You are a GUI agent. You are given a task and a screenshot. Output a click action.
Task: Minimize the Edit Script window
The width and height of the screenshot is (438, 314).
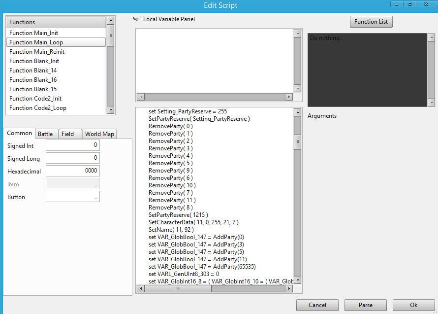point(397,4)
